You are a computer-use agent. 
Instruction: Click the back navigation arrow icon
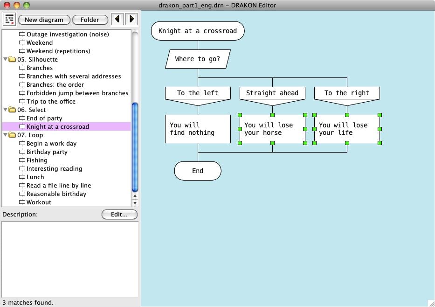pyautogui.click(x=118, y=19)
